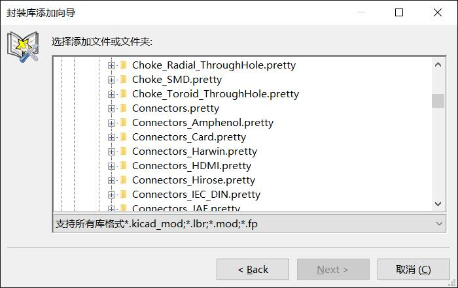Click folder icon of Choke_Radial_ThroughHole.pretty
458x288 pixels.
pos(124,65)
